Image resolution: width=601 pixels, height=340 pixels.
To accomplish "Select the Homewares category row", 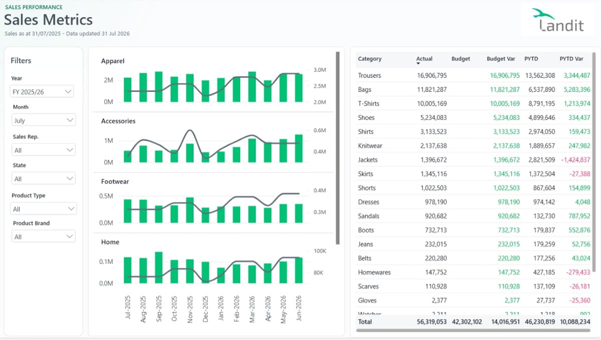I will click(x=474, y=272).
